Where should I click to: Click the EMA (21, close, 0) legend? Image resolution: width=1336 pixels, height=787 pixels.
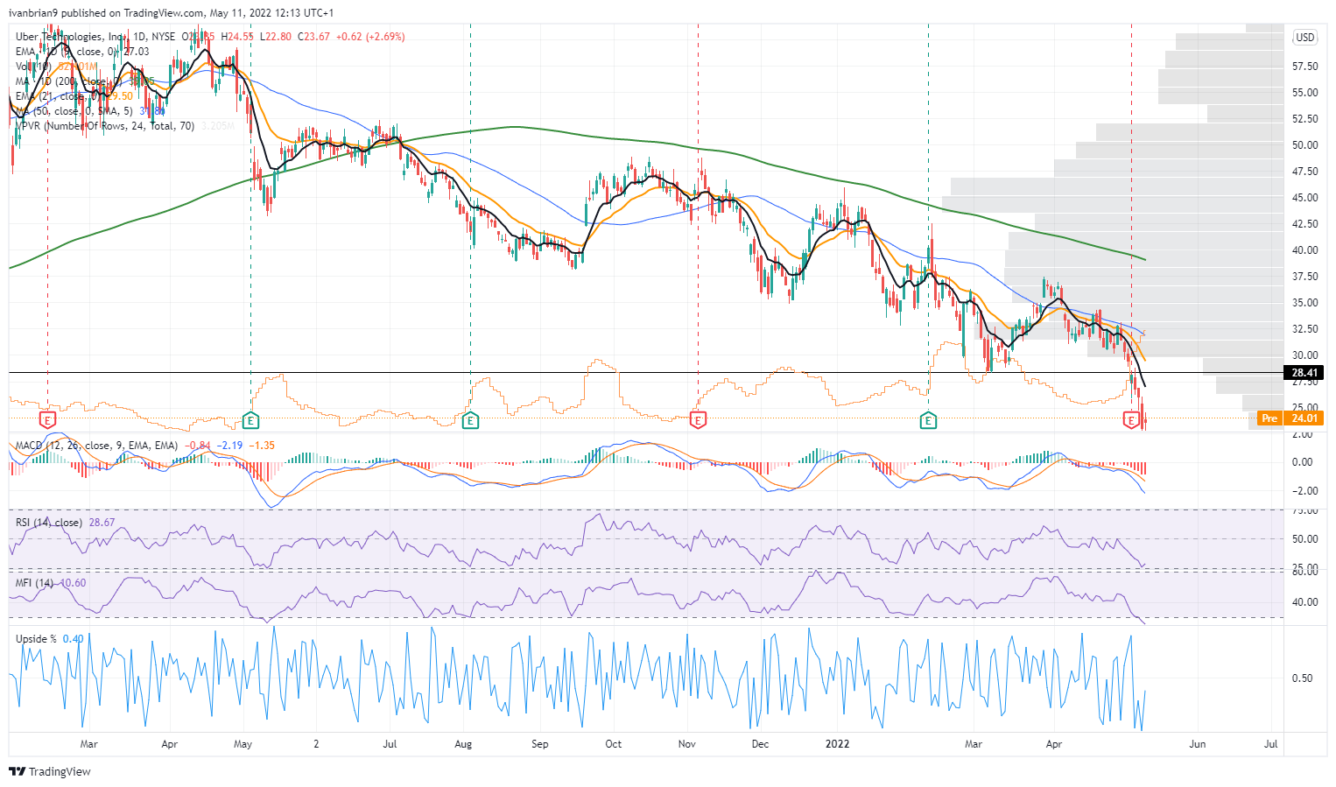pos(74,96)
